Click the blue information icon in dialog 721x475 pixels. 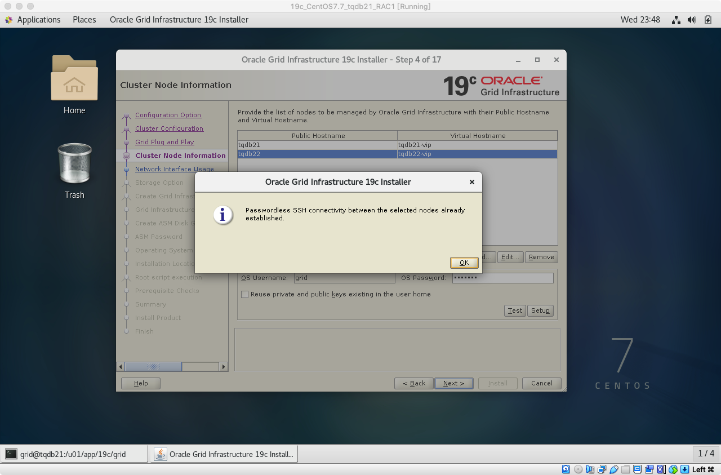(223, 215)
